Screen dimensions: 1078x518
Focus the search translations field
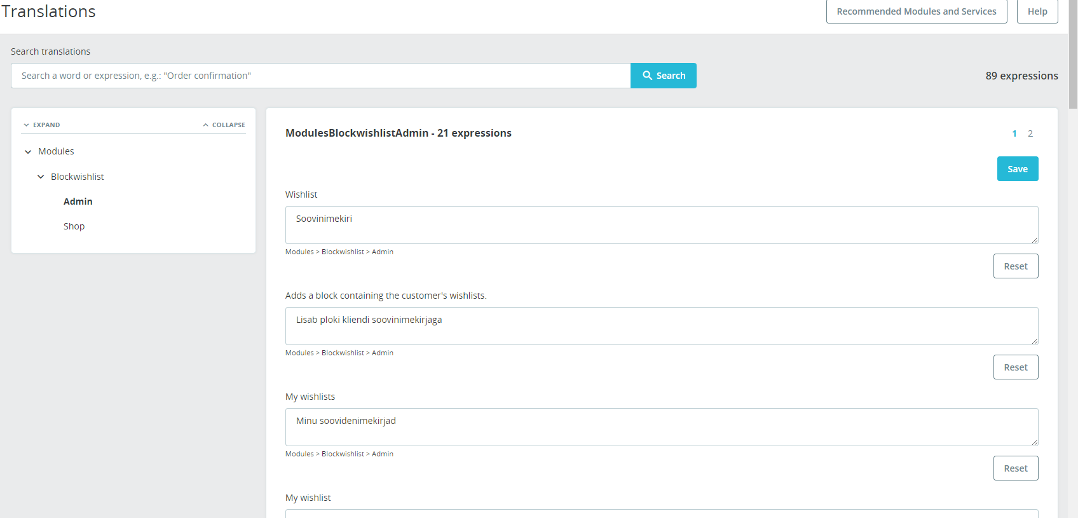[321, 76]
